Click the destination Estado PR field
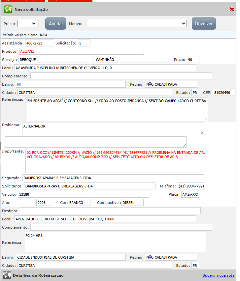The image size is (240, 281). click(195, 266)
